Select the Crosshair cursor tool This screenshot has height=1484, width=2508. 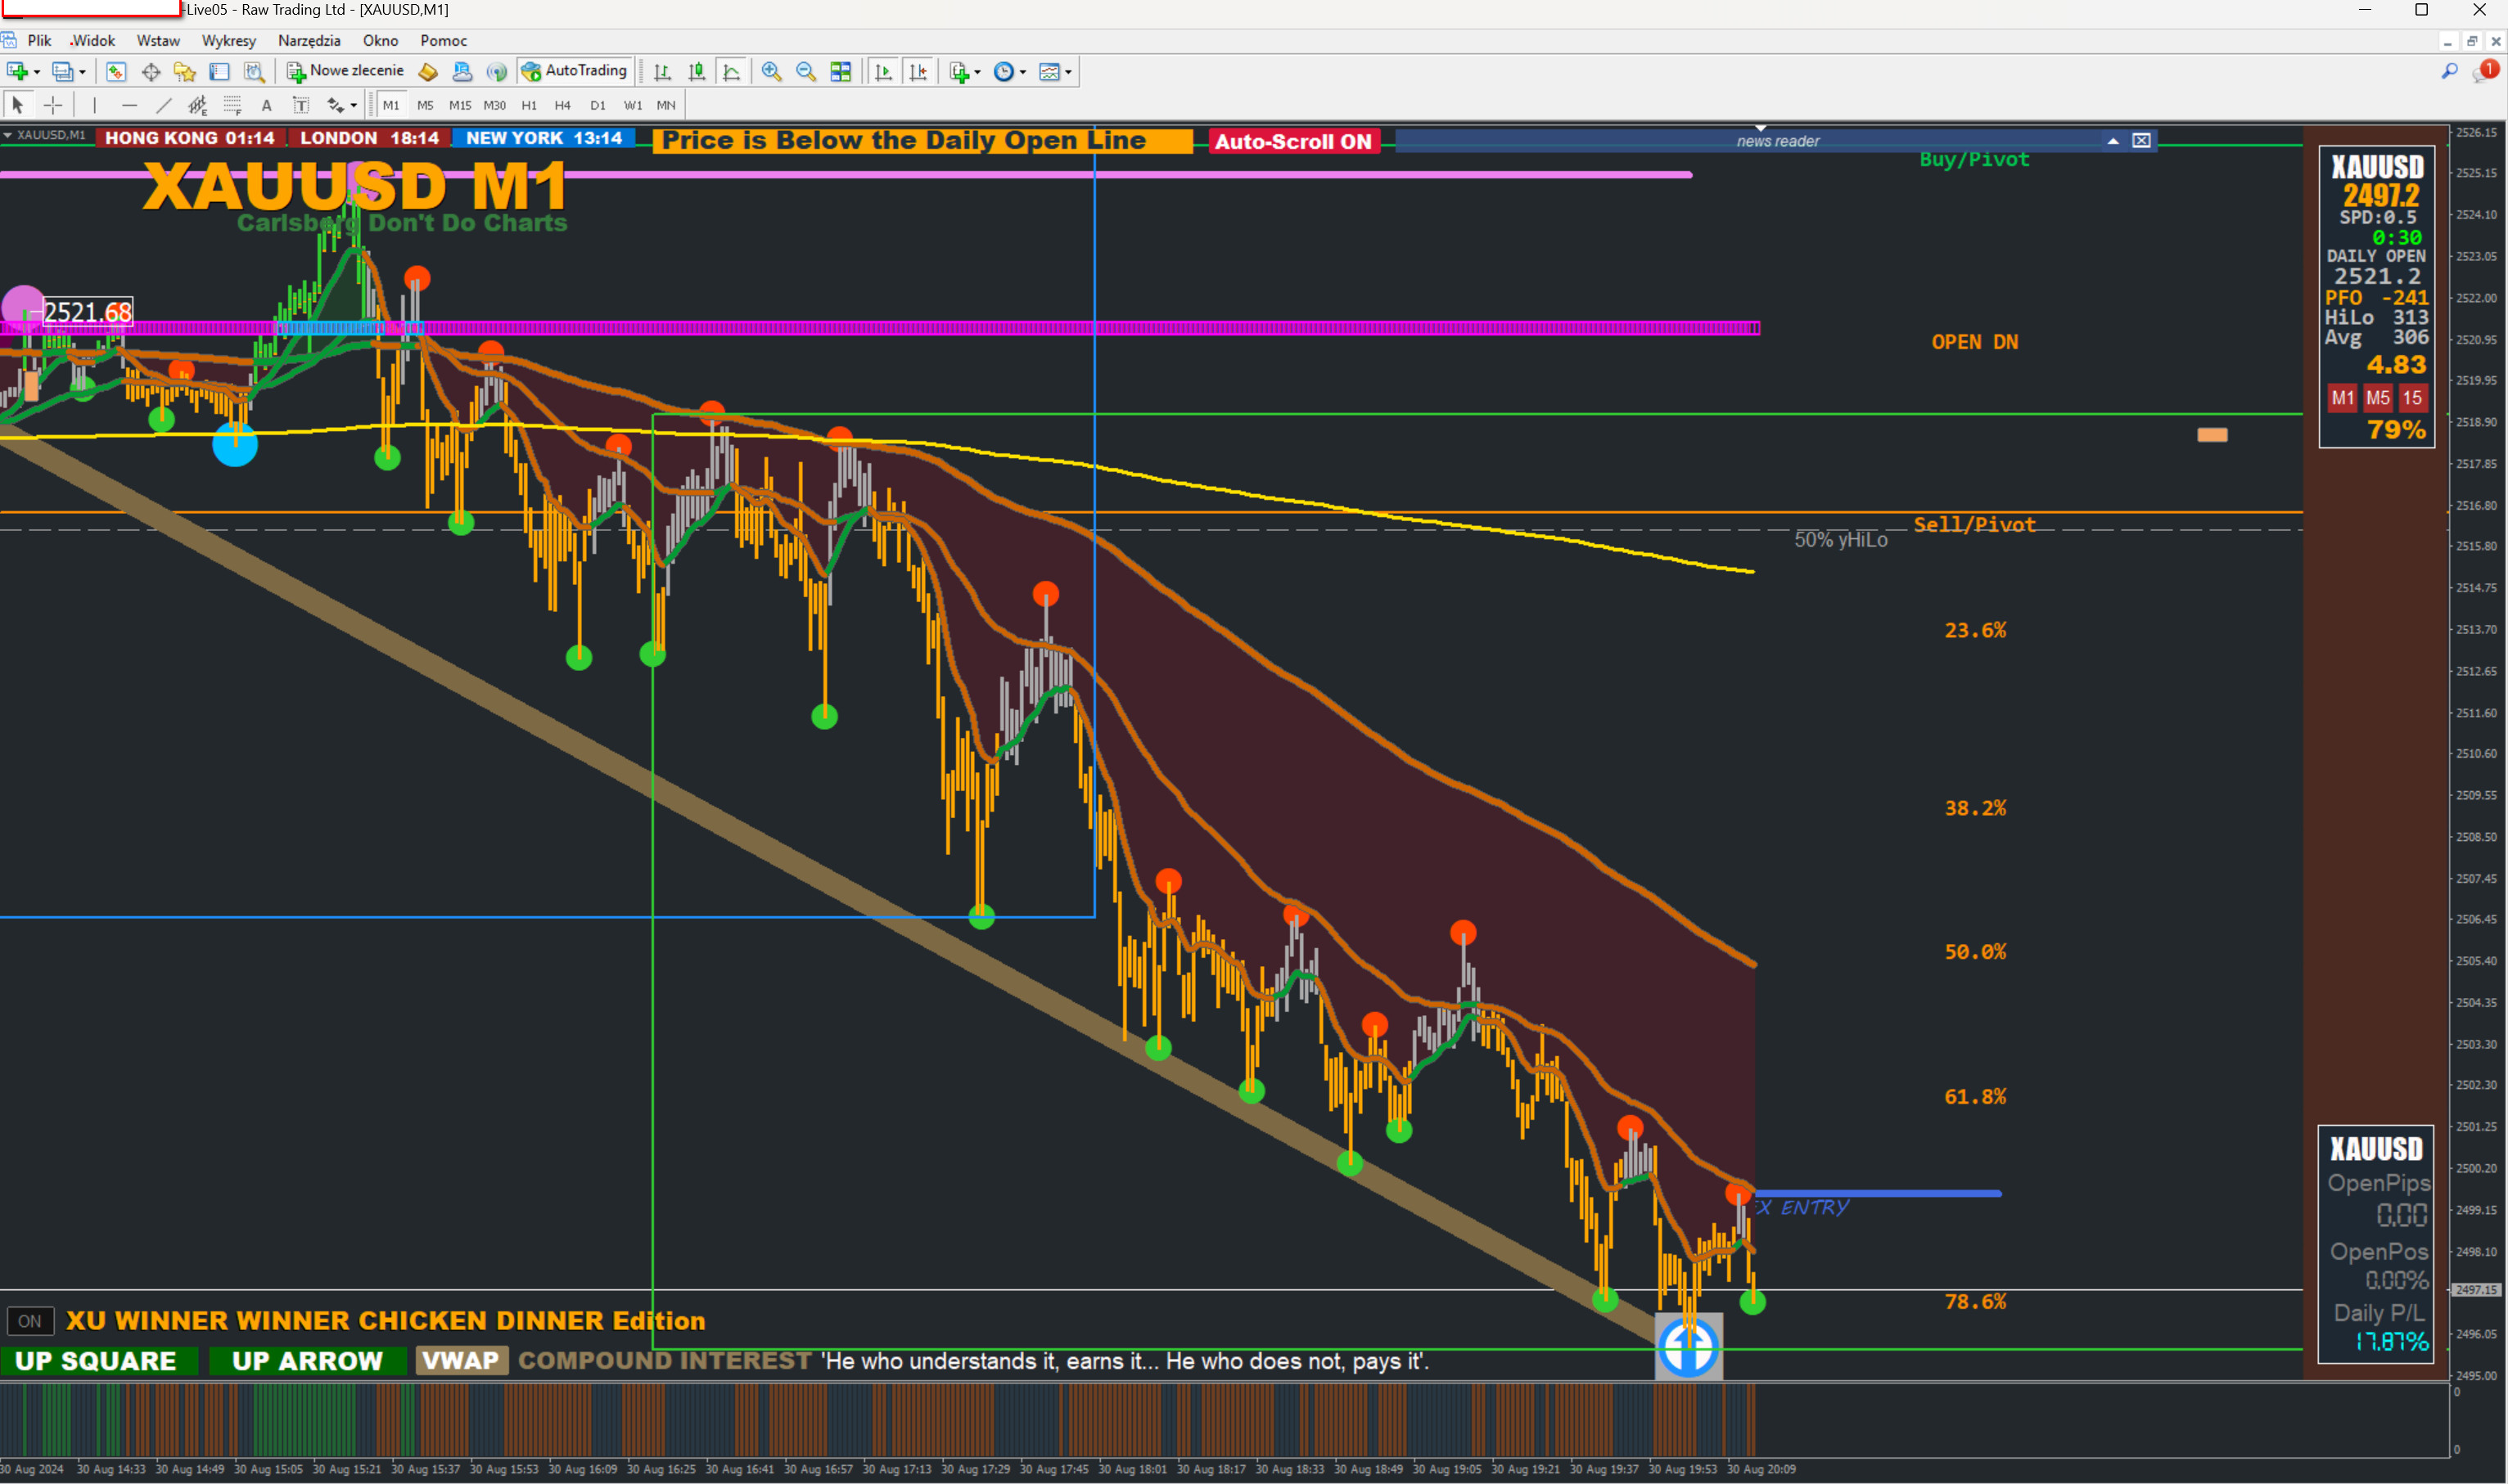coord(53,105)
